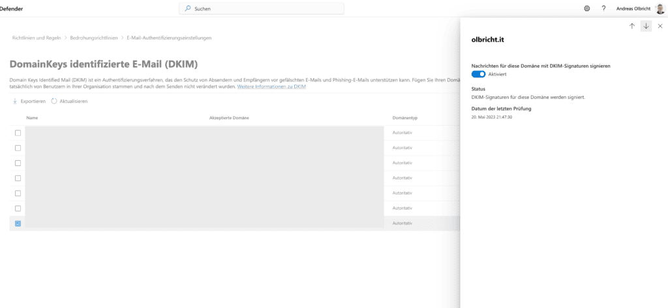
Task: Go to next item with the down arrow
Action: (646, 26)
